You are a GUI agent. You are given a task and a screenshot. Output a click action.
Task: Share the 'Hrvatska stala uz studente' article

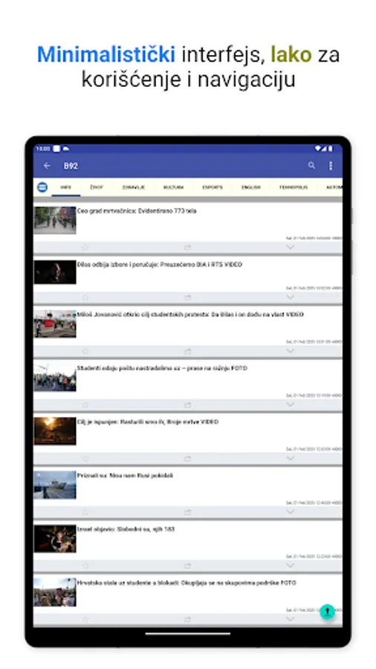coord(187,619)
